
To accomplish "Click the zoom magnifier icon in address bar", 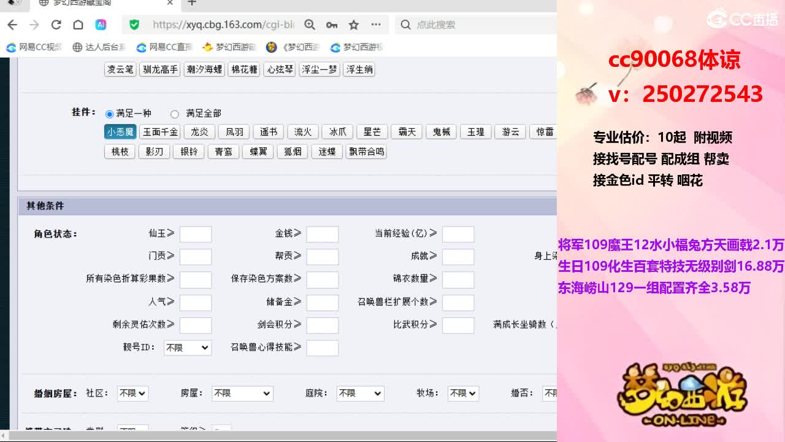I will [310, 25].
